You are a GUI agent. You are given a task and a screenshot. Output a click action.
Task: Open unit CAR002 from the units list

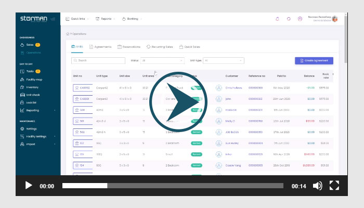pyautogui.click(x=82, y=88)
